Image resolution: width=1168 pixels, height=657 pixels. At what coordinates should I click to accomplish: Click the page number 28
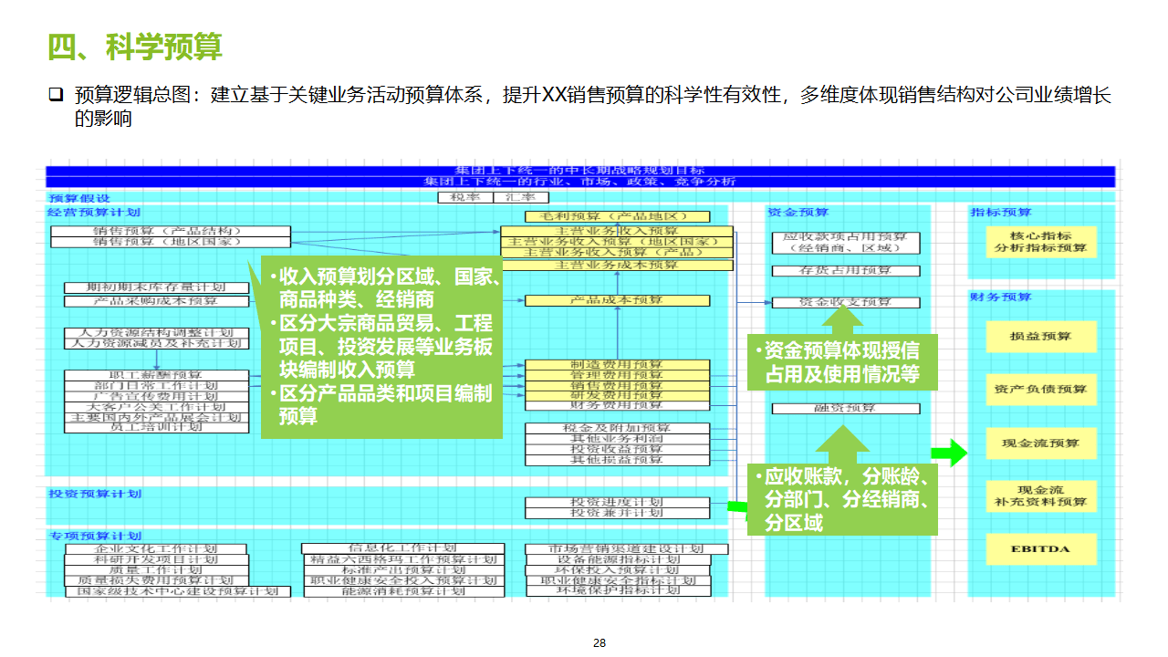pos(600,643)
